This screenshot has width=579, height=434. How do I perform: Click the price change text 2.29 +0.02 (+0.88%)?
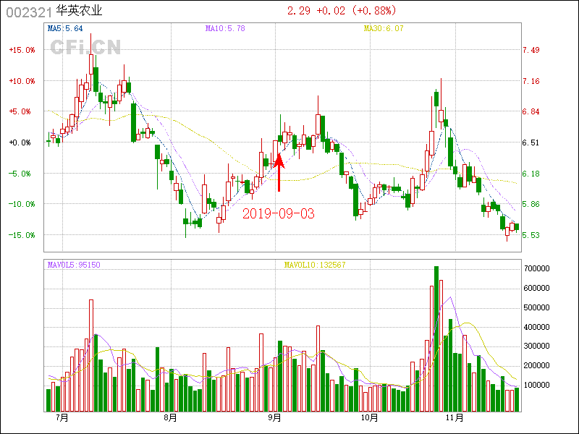point(342,11)
